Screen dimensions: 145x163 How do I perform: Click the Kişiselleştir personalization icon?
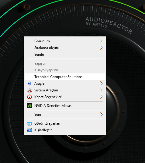pos(29,130)
